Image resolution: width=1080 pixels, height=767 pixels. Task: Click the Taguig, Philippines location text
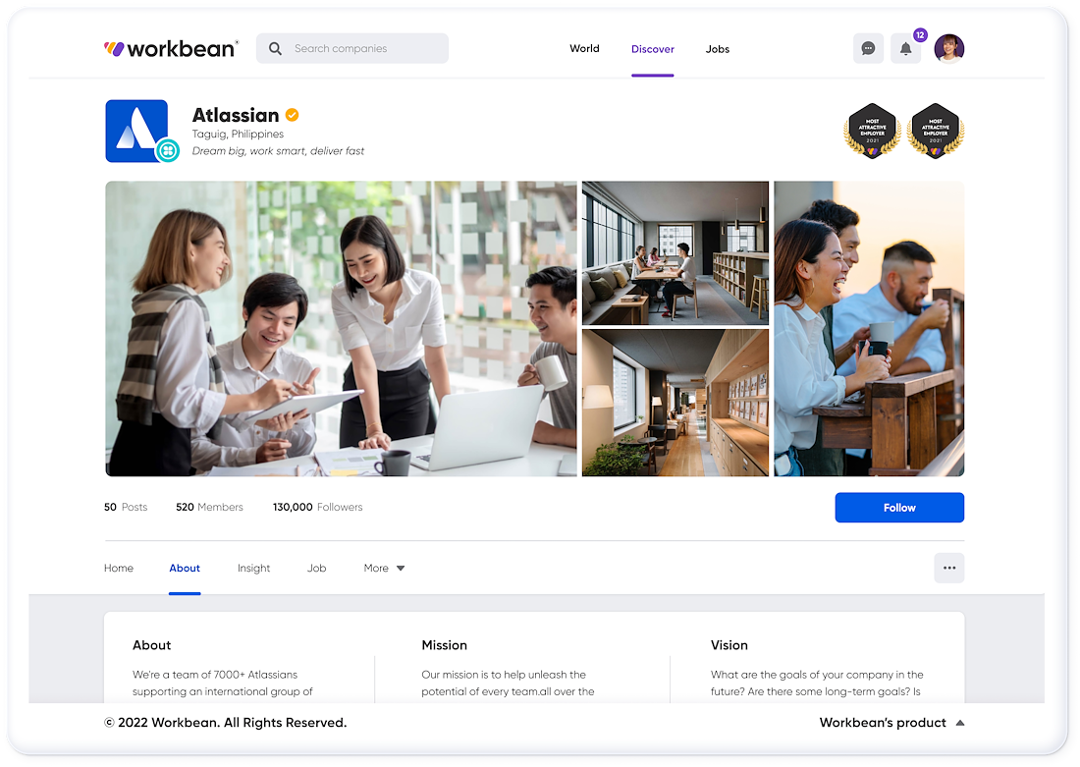coord(238,134)
